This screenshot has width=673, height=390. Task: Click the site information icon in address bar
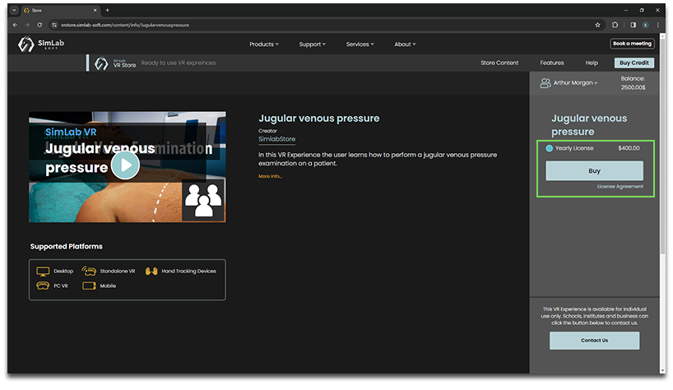pyautogui.click(x=54, y=25)
